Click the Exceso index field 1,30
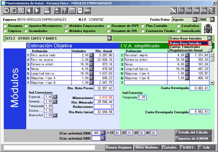 point(48,110)
